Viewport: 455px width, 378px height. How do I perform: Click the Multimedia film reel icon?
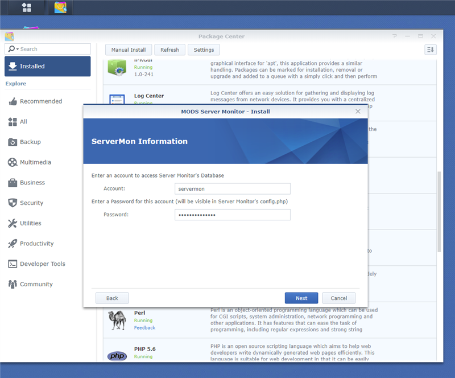pyautogui.click(x=13, y=162)
